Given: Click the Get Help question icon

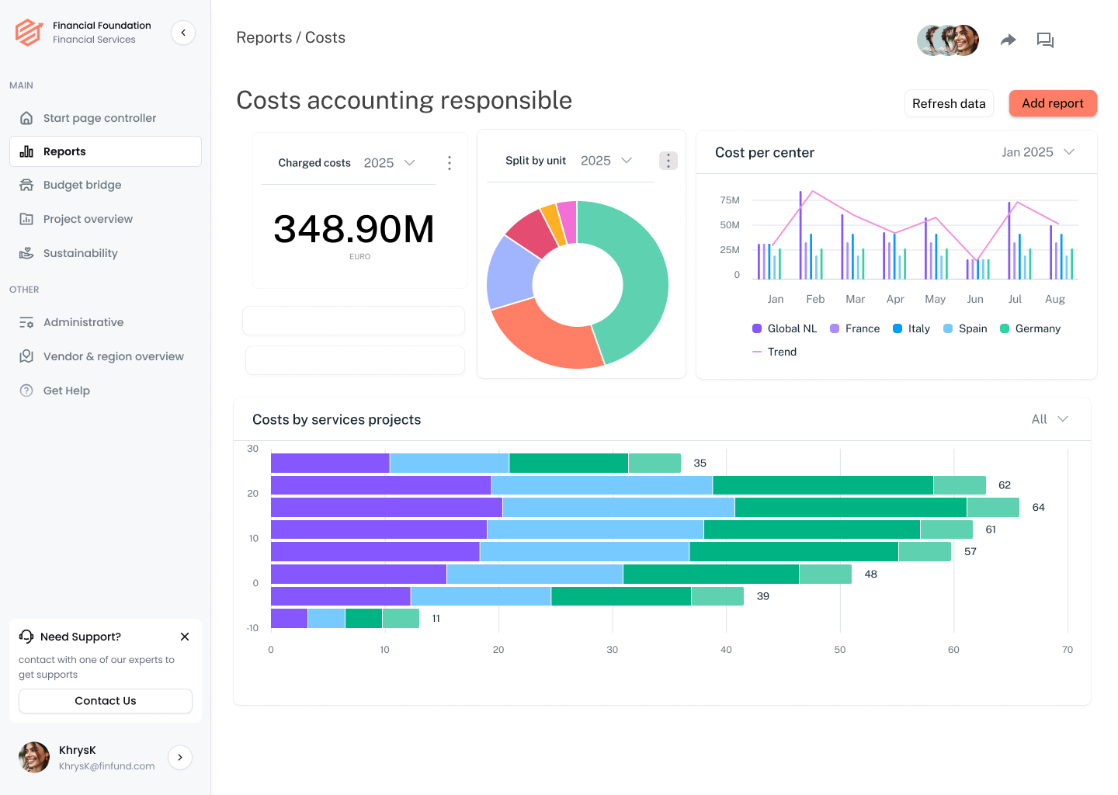Looking at the screenshot, I should 26,391.
